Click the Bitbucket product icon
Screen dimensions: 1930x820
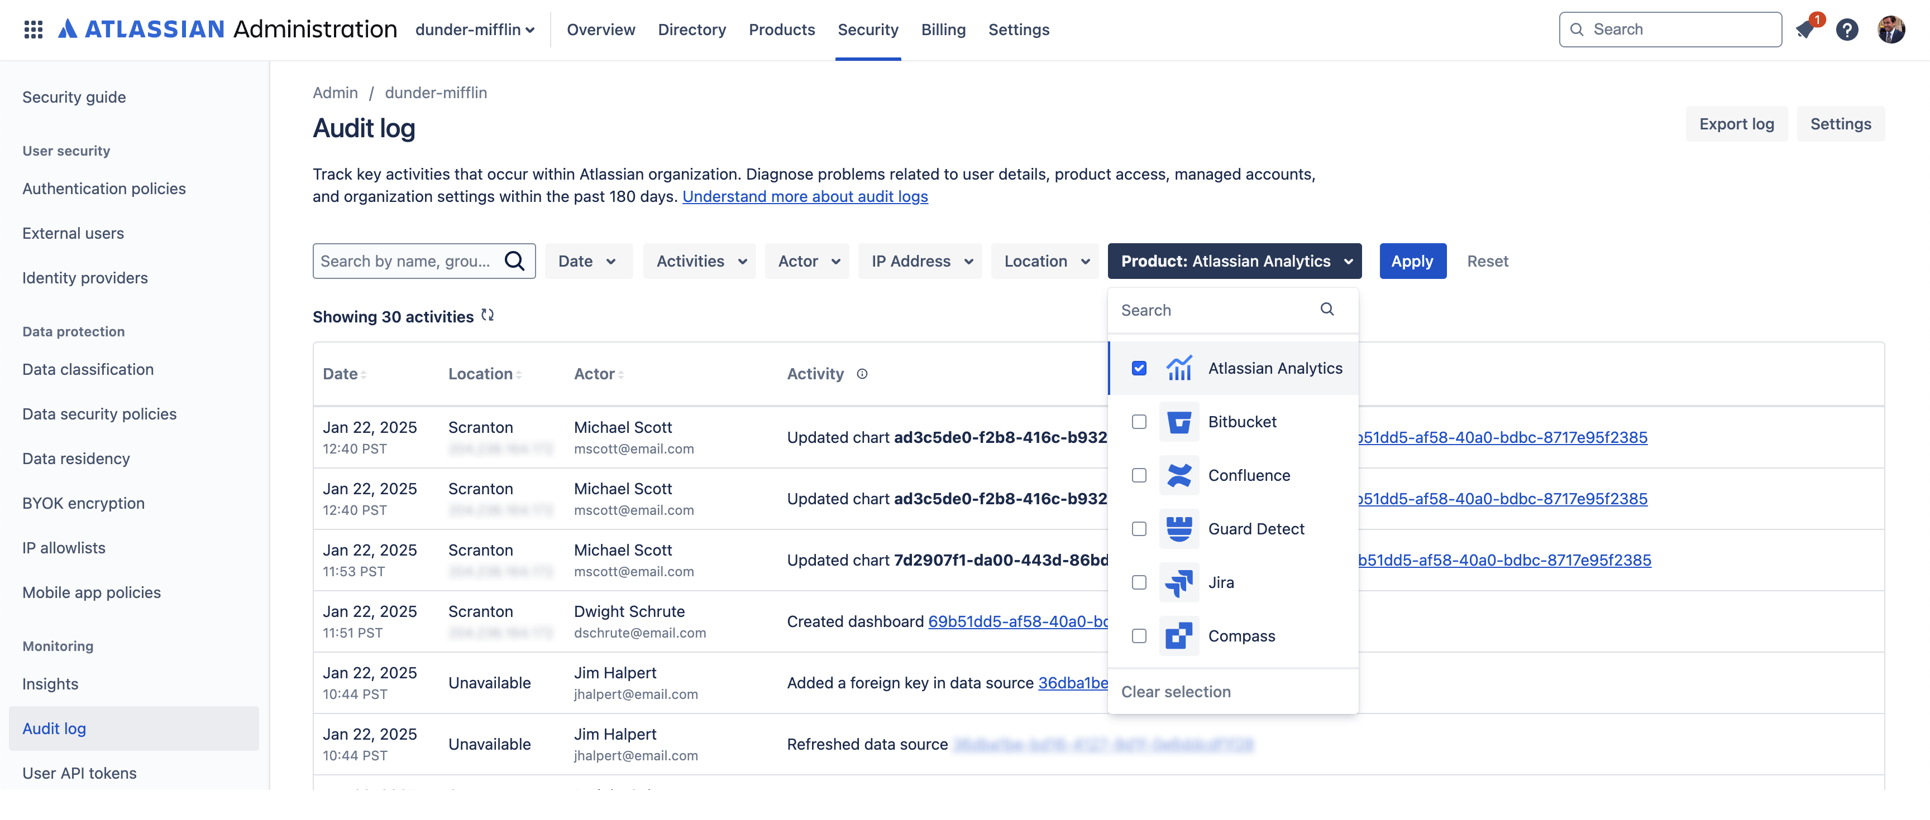[1178, 422]
